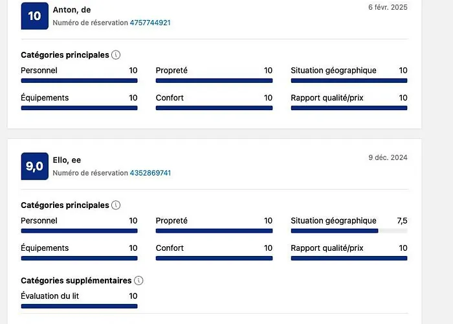This screenshot has width=453, height=324.
Task: Click info icon beside Ello's Catégories principales
Action: pyautogui.click(x=116, y=205)
